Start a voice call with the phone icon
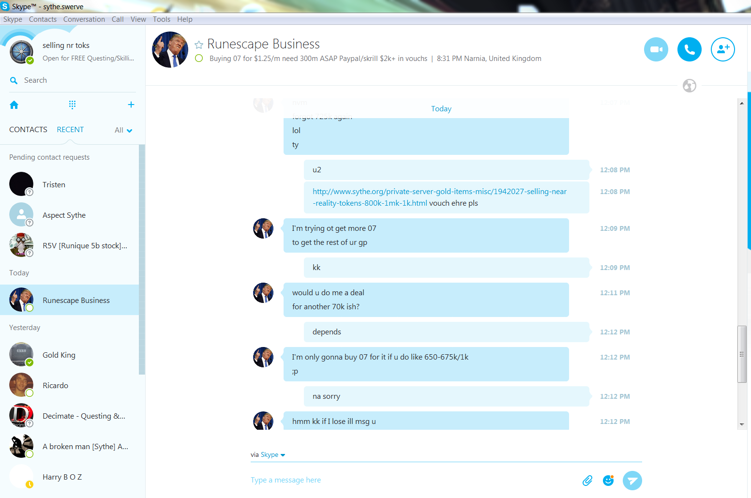This screenshot has width=751, height=498. click(x=690, y=49)
